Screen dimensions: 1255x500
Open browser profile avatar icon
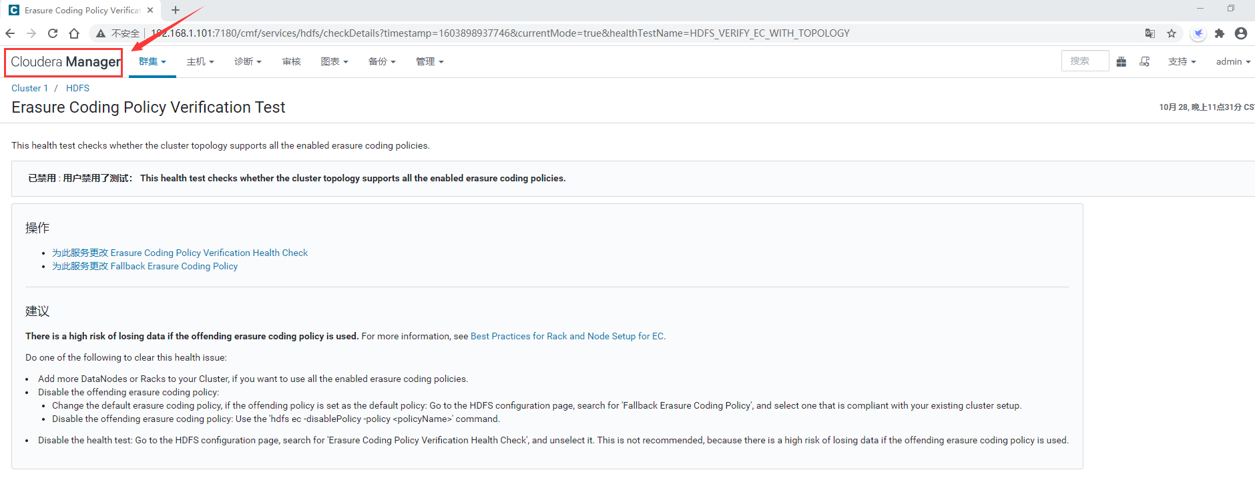tap(1241, 33)
